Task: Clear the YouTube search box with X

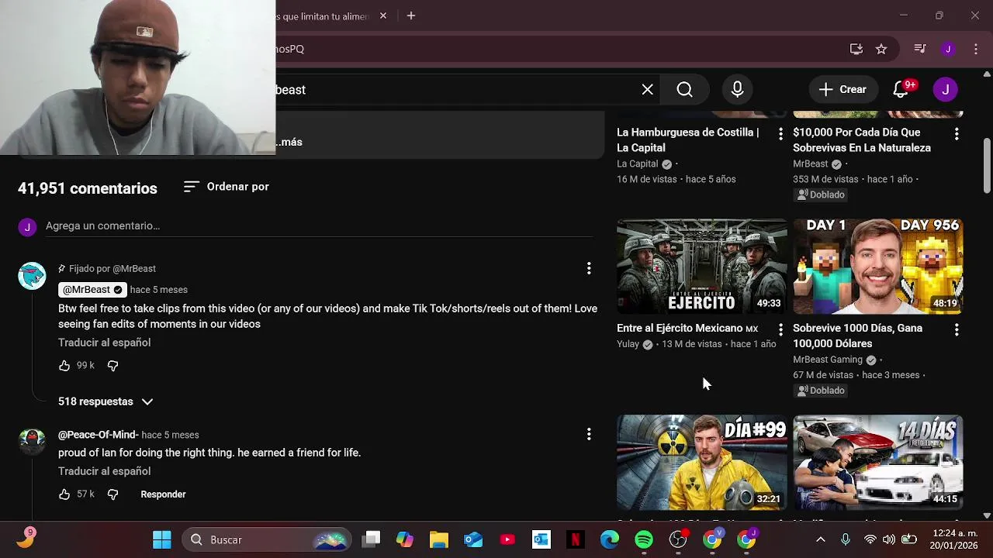Action: (647, 90)
